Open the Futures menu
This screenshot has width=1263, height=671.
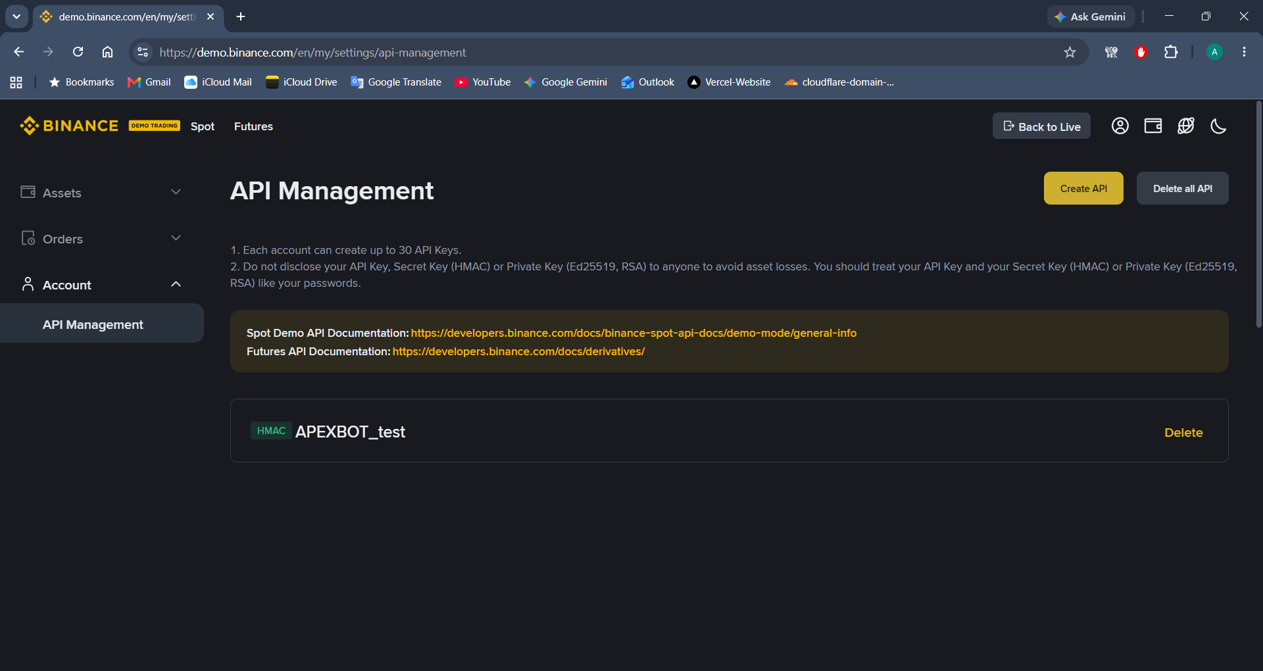pyautogui.click(x=253, y=126)
